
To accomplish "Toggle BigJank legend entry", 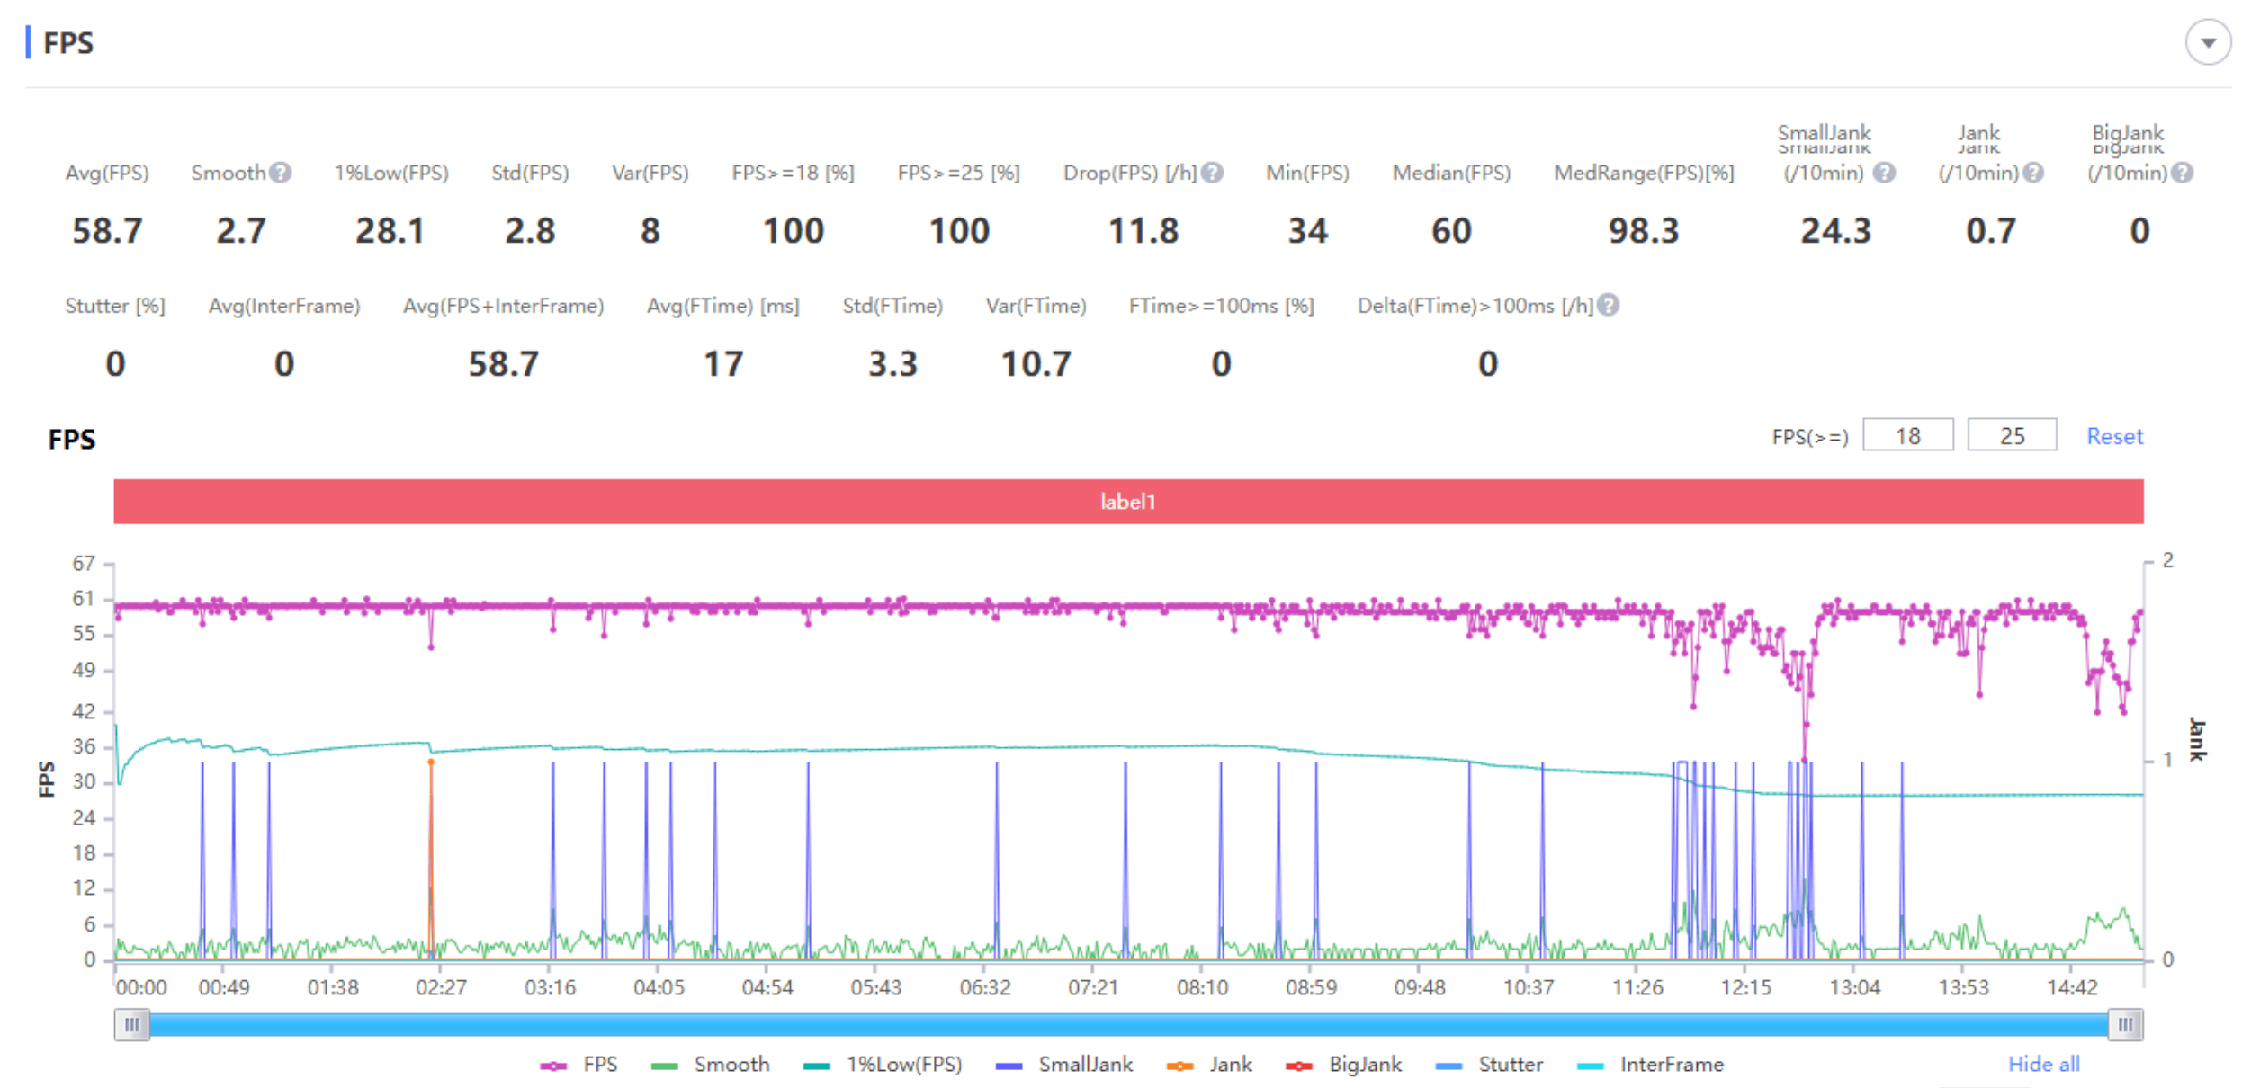I will pos(1345,1065).
